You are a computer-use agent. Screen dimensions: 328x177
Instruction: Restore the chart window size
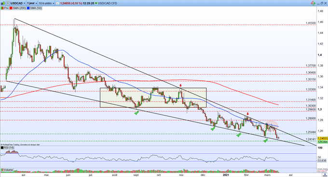coord(322,3)
